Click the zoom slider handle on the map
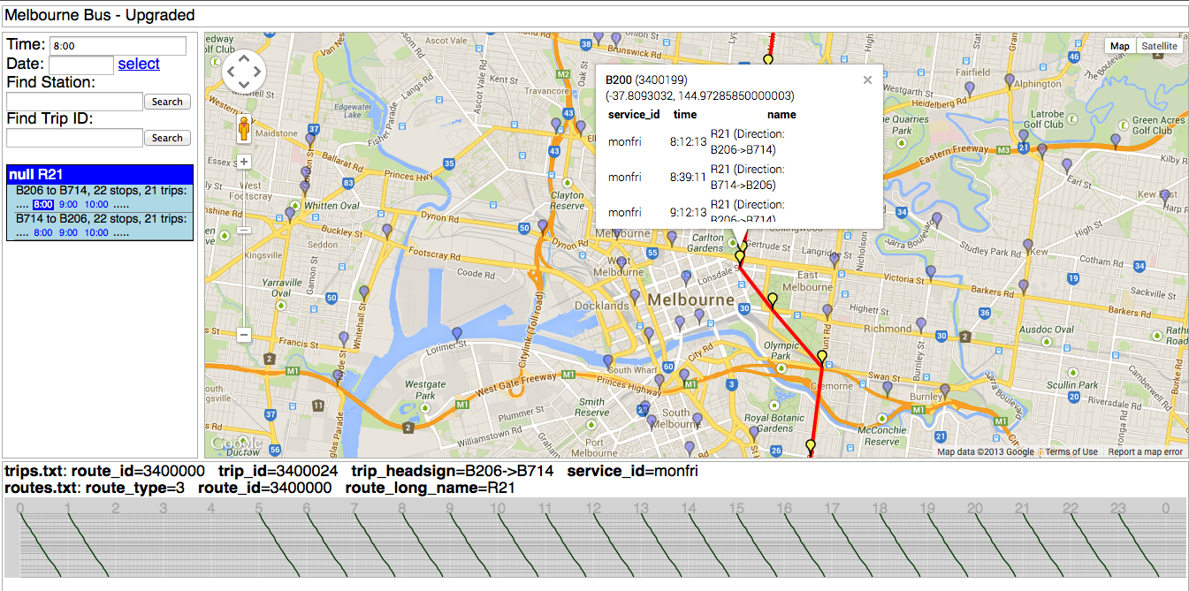Screen dimensions: 1189x591 (x=244, y=230)
